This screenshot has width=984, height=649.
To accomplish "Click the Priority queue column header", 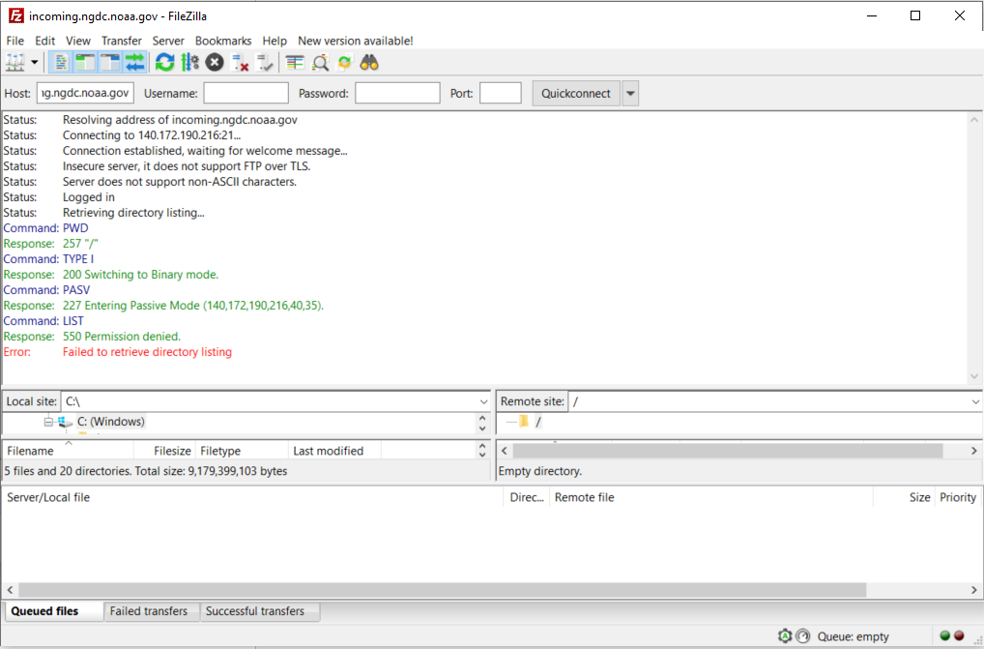I will 958,497.
